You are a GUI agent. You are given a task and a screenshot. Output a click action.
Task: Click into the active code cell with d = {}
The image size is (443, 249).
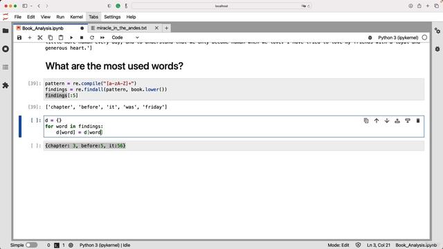(x=234, y=127)
